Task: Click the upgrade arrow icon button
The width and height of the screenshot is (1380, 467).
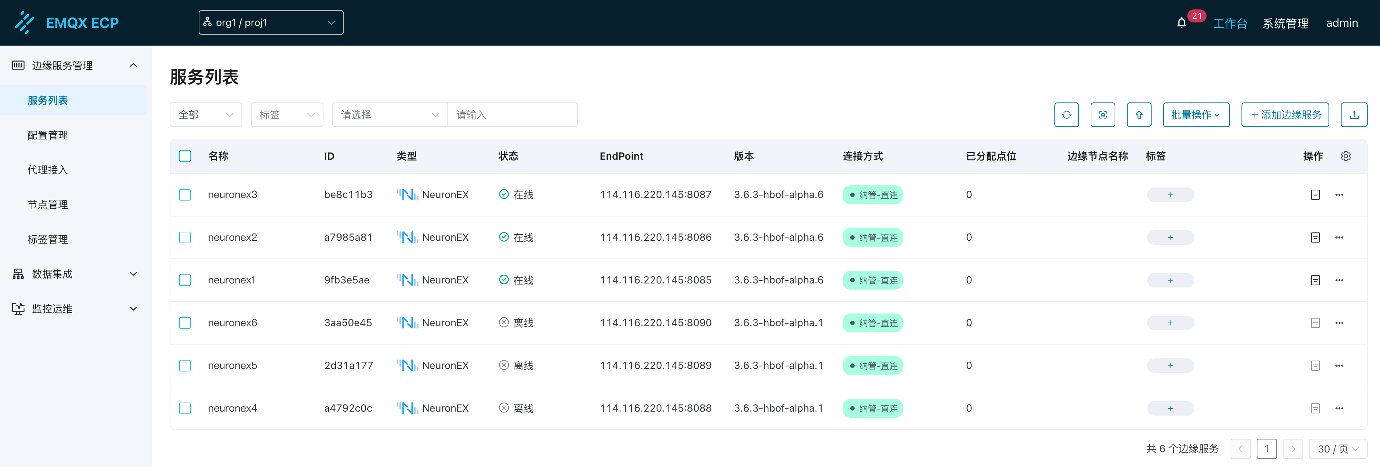Action: [x=1139, y=115]
